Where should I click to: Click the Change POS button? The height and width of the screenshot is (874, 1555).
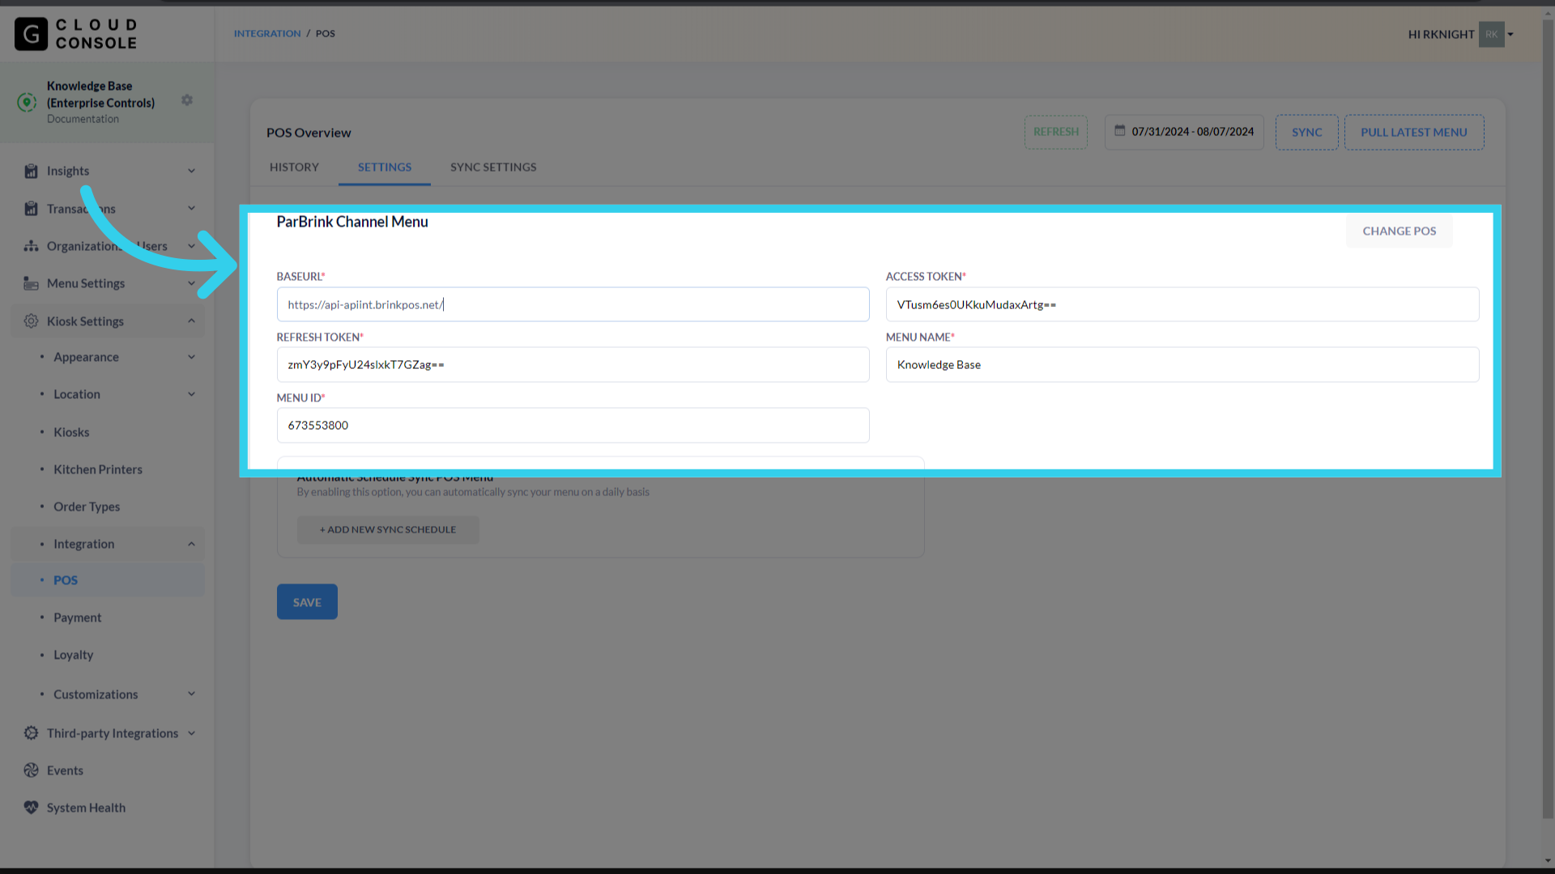point(1399,231)
